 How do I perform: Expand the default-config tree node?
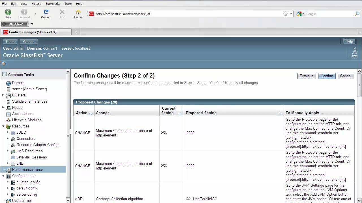click(8, 188)
